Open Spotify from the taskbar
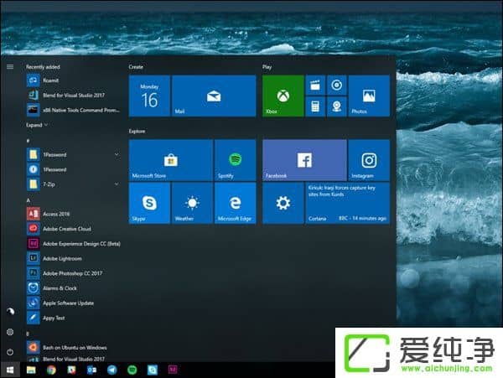Screen dimensions: 503x378 coord(132,370)
